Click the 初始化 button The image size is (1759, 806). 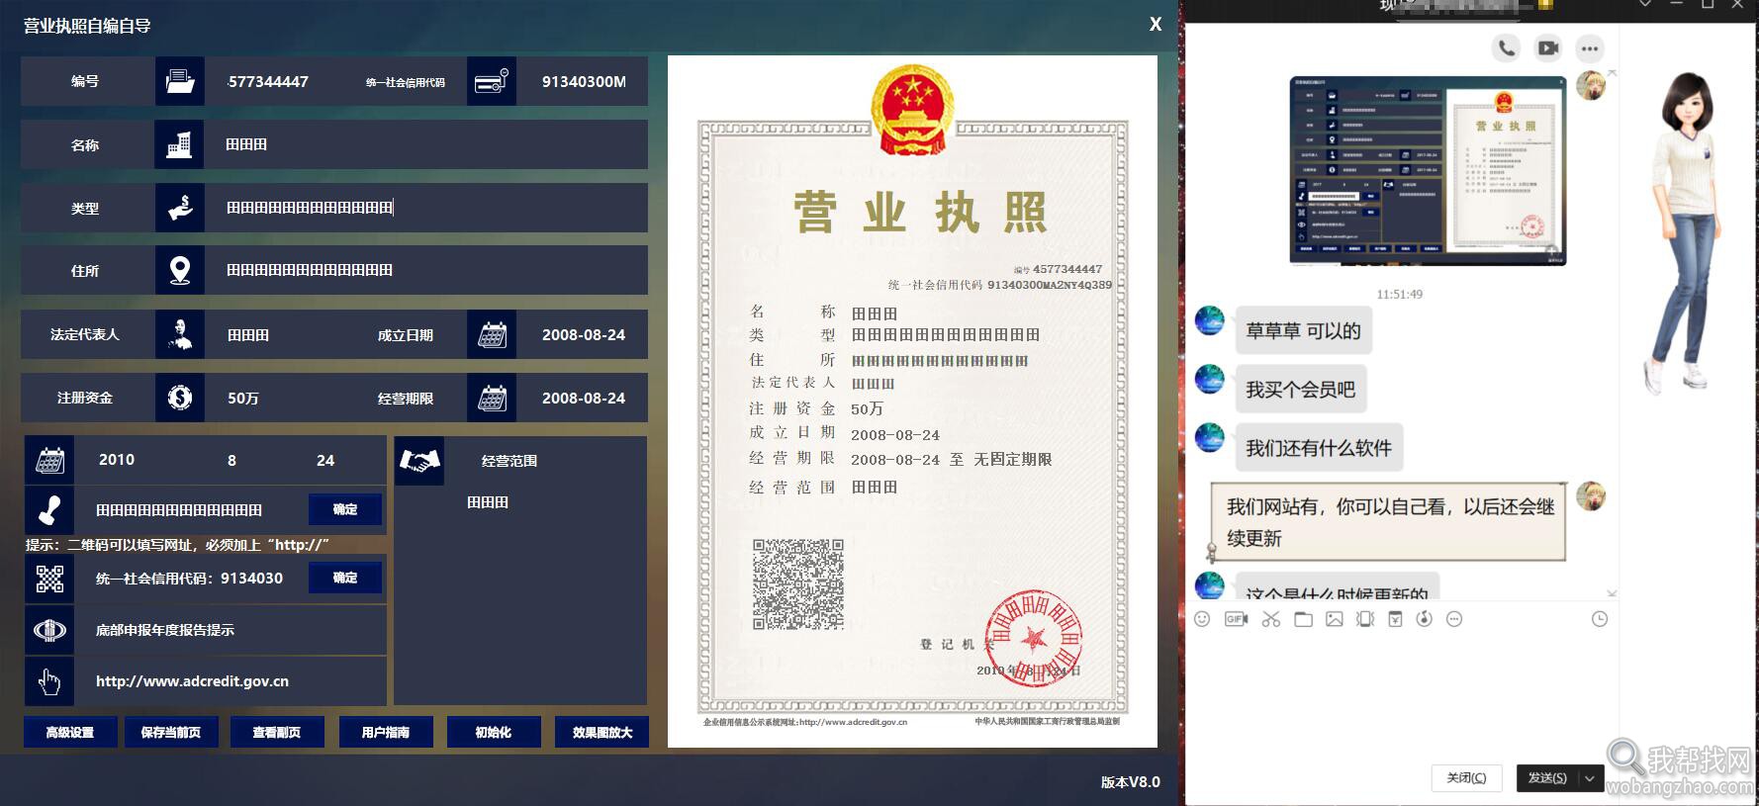pyautogui.click(x=493, y=733)
